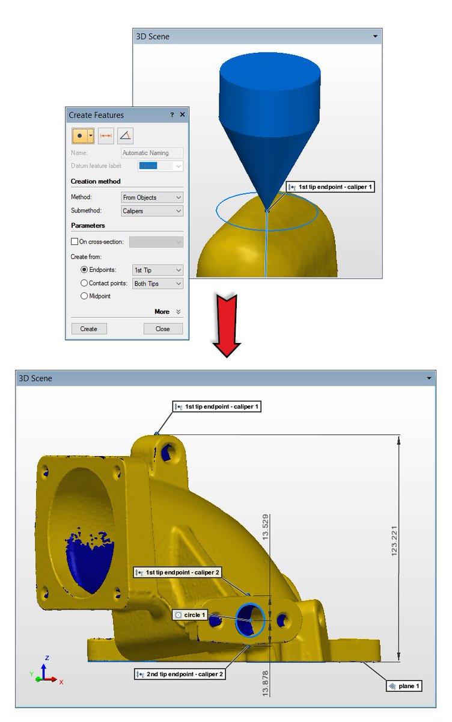This screenshot has height=722, width=452.
Task: Click the blue circle 1 feature on part
Action: click(251, 620)
